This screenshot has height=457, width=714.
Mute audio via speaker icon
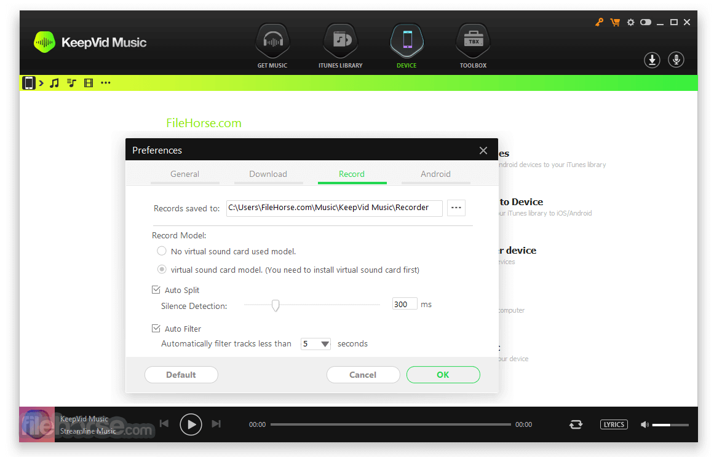[x=645, y=424]
